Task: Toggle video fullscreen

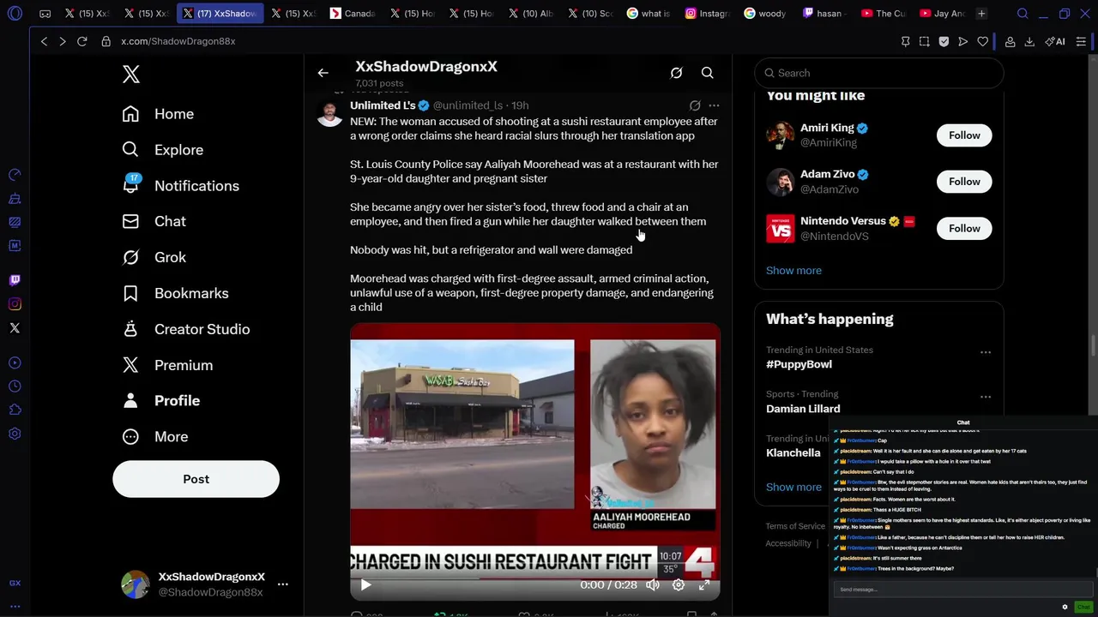Action: click(704, 585)
